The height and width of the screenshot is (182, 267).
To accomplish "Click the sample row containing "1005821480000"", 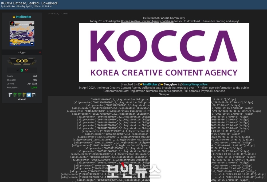I will [x=163, y=157].
